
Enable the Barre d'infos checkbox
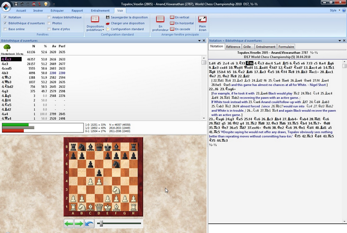coord(49,29)
